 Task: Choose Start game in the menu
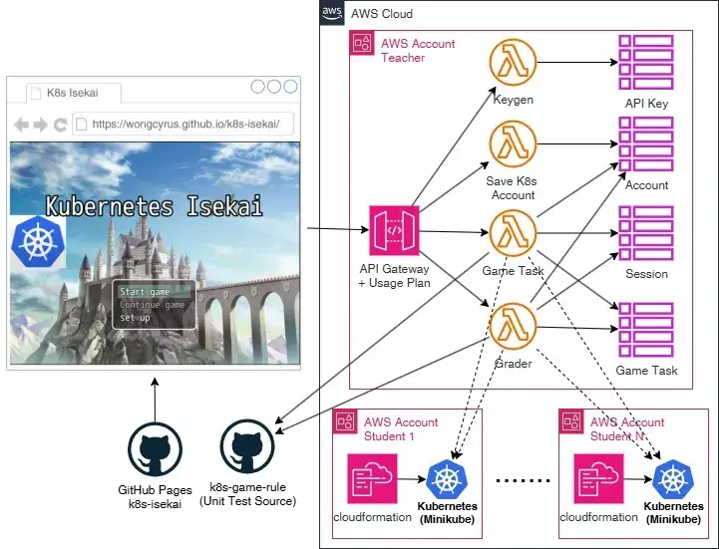[145, 292]
